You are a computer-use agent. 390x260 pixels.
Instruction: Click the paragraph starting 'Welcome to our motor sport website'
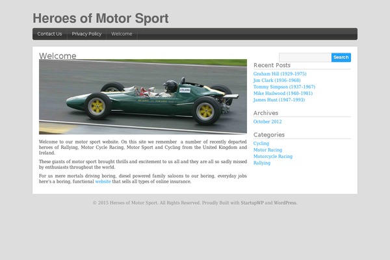143,148
